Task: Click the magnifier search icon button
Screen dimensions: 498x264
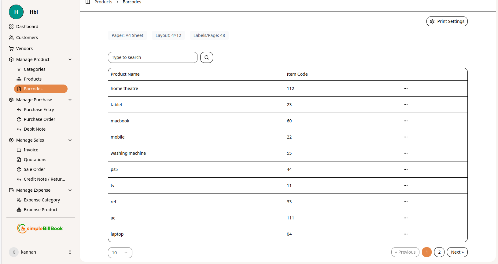Action: [207, 57]
